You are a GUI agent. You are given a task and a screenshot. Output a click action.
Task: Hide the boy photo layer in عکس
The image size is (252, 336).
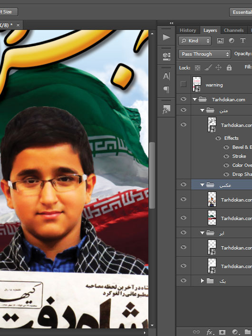click(x=184, y=199)
